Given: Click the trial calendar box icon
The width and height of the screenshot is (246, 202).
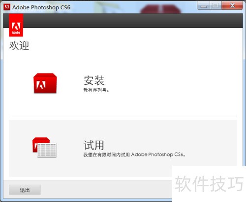Looking at the screenshot, I should click(x=44, y=148).
